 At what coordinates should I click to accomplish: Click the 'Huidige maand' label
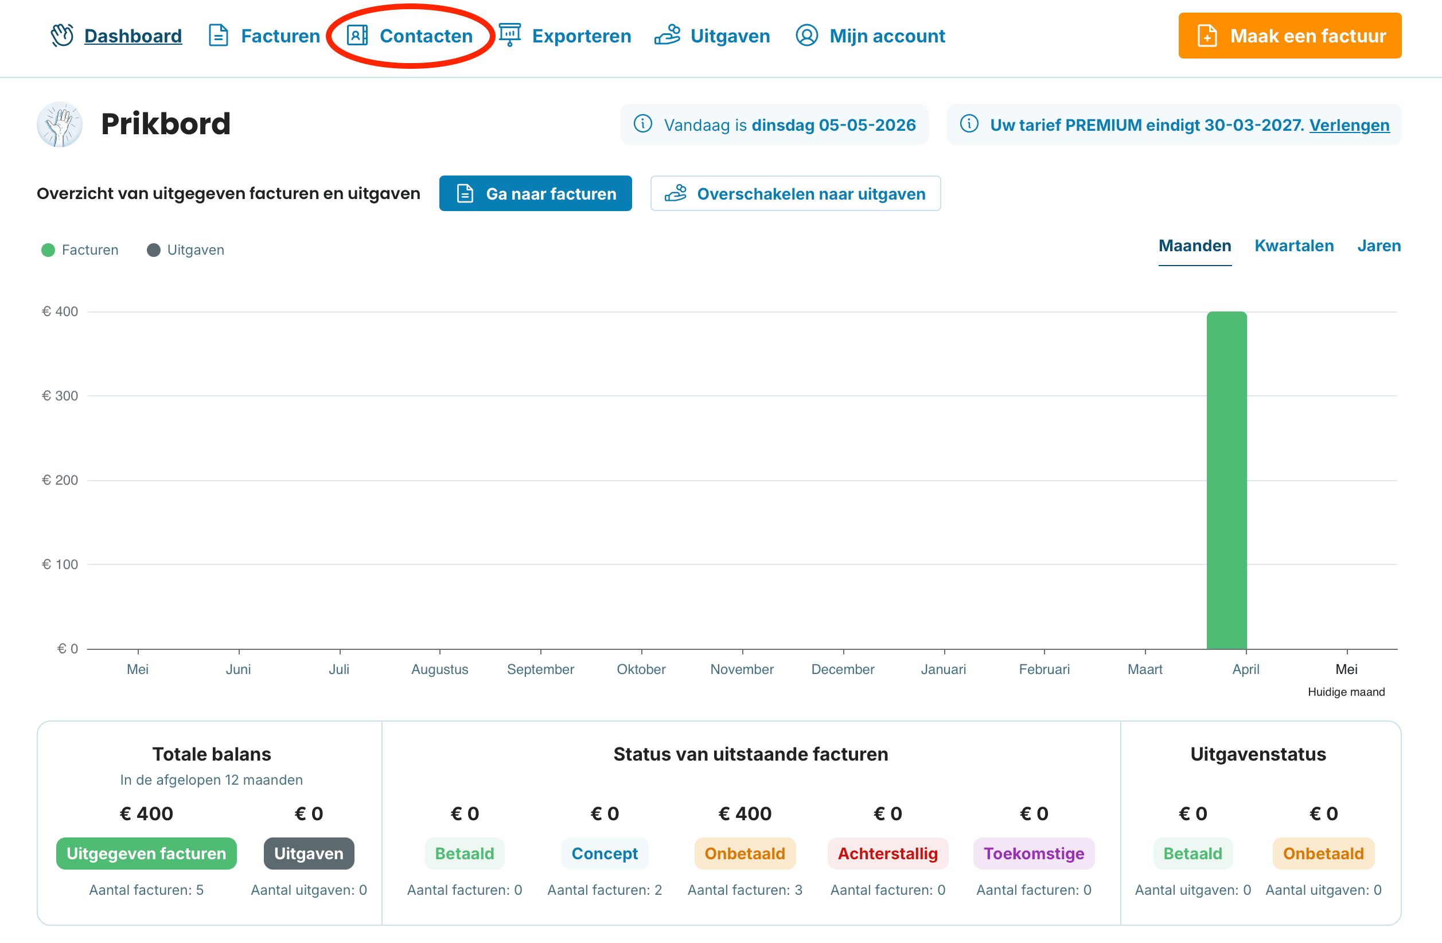pyautogui.click(x=1346, y=692)
